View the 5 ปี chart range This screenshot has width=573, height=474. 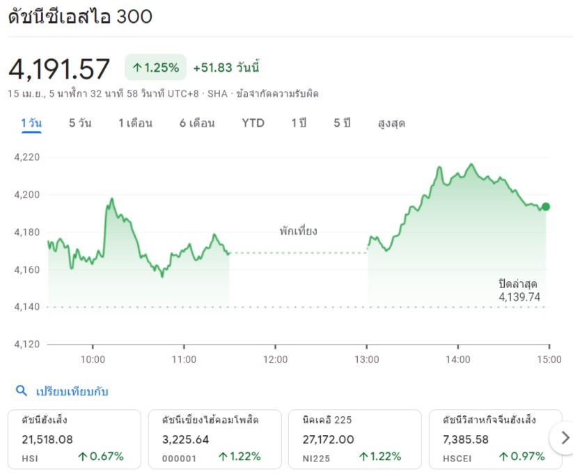(x=342, y=123)
